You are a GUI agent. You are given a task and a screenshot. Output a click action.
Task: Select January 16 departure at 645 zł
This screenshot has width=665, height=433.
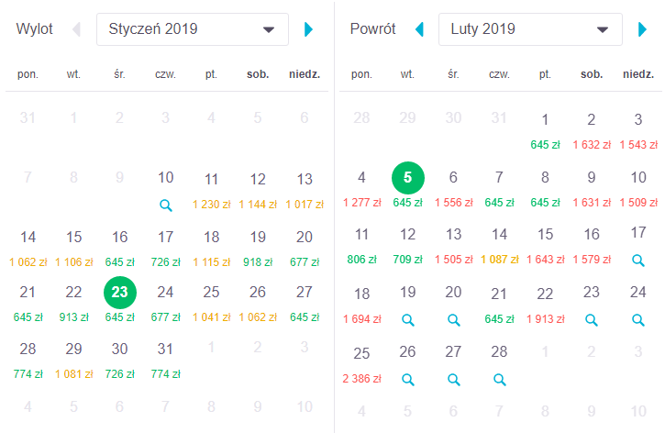point(119,248)
